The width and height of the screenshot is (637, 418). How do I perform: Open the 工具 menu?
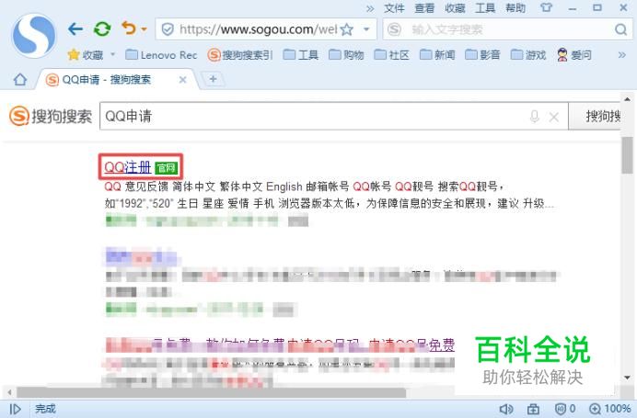pyautogui.click(x=485, y=8)
